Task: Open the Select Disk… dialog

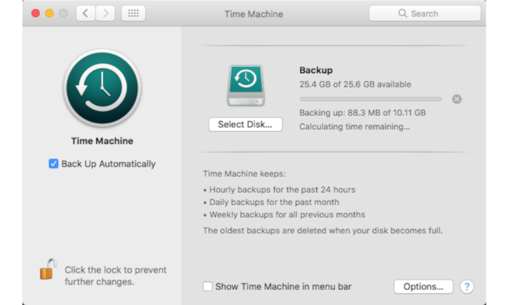Action: point(245,124)
